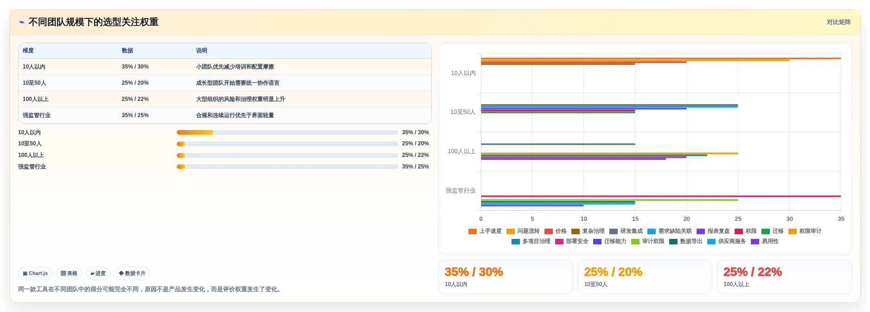Toggle the 上手速度 legend item
Screen dimensions: 870x312
click(x=485, y=231)
